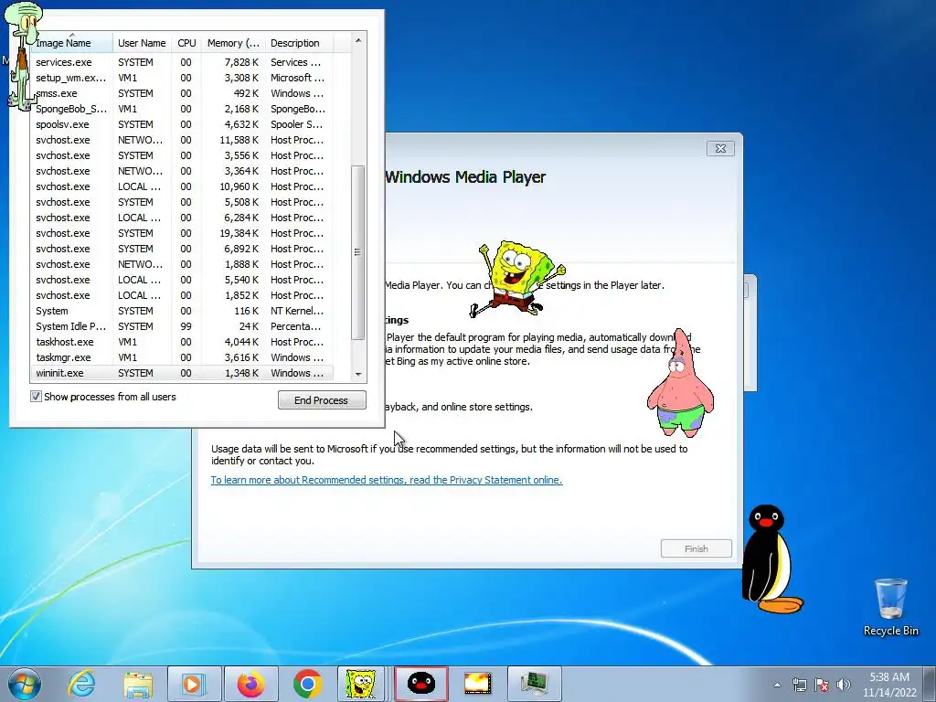Screen dimensions: 936x702
Task: Click the 99 CPU value for System Idle
Action: pos(186,326)
